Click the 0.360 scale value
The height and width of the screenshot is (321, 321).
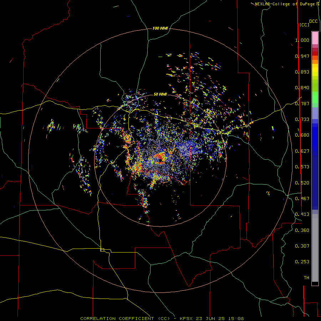click(302, 230)
